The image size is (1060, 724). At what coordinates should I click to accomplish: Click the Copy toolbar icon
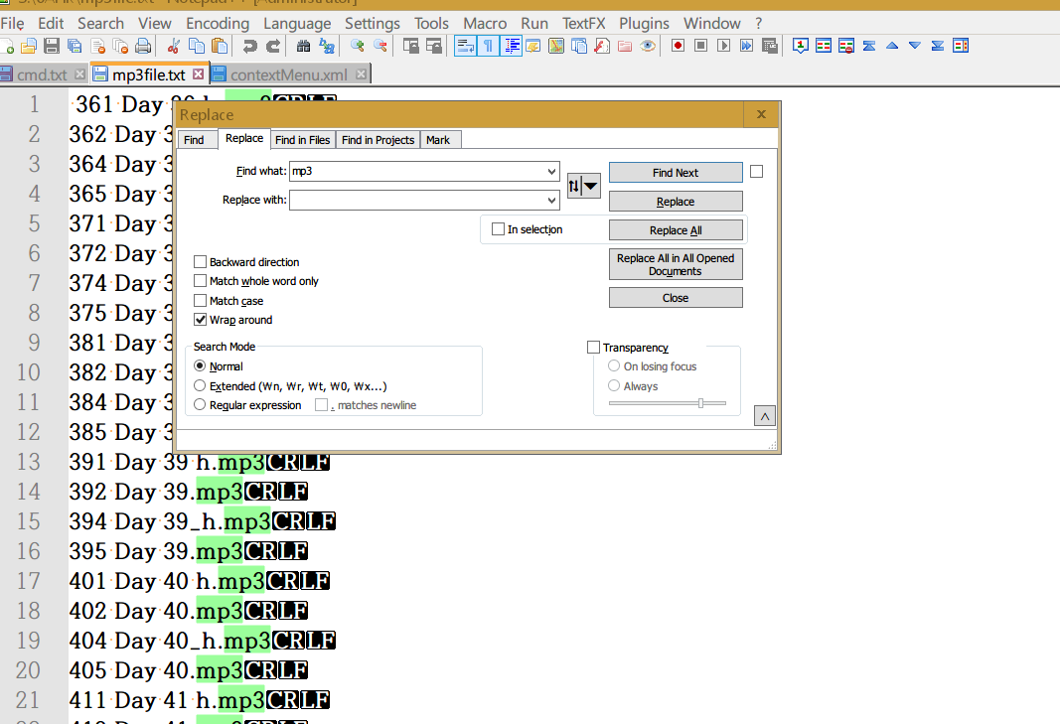197,46
